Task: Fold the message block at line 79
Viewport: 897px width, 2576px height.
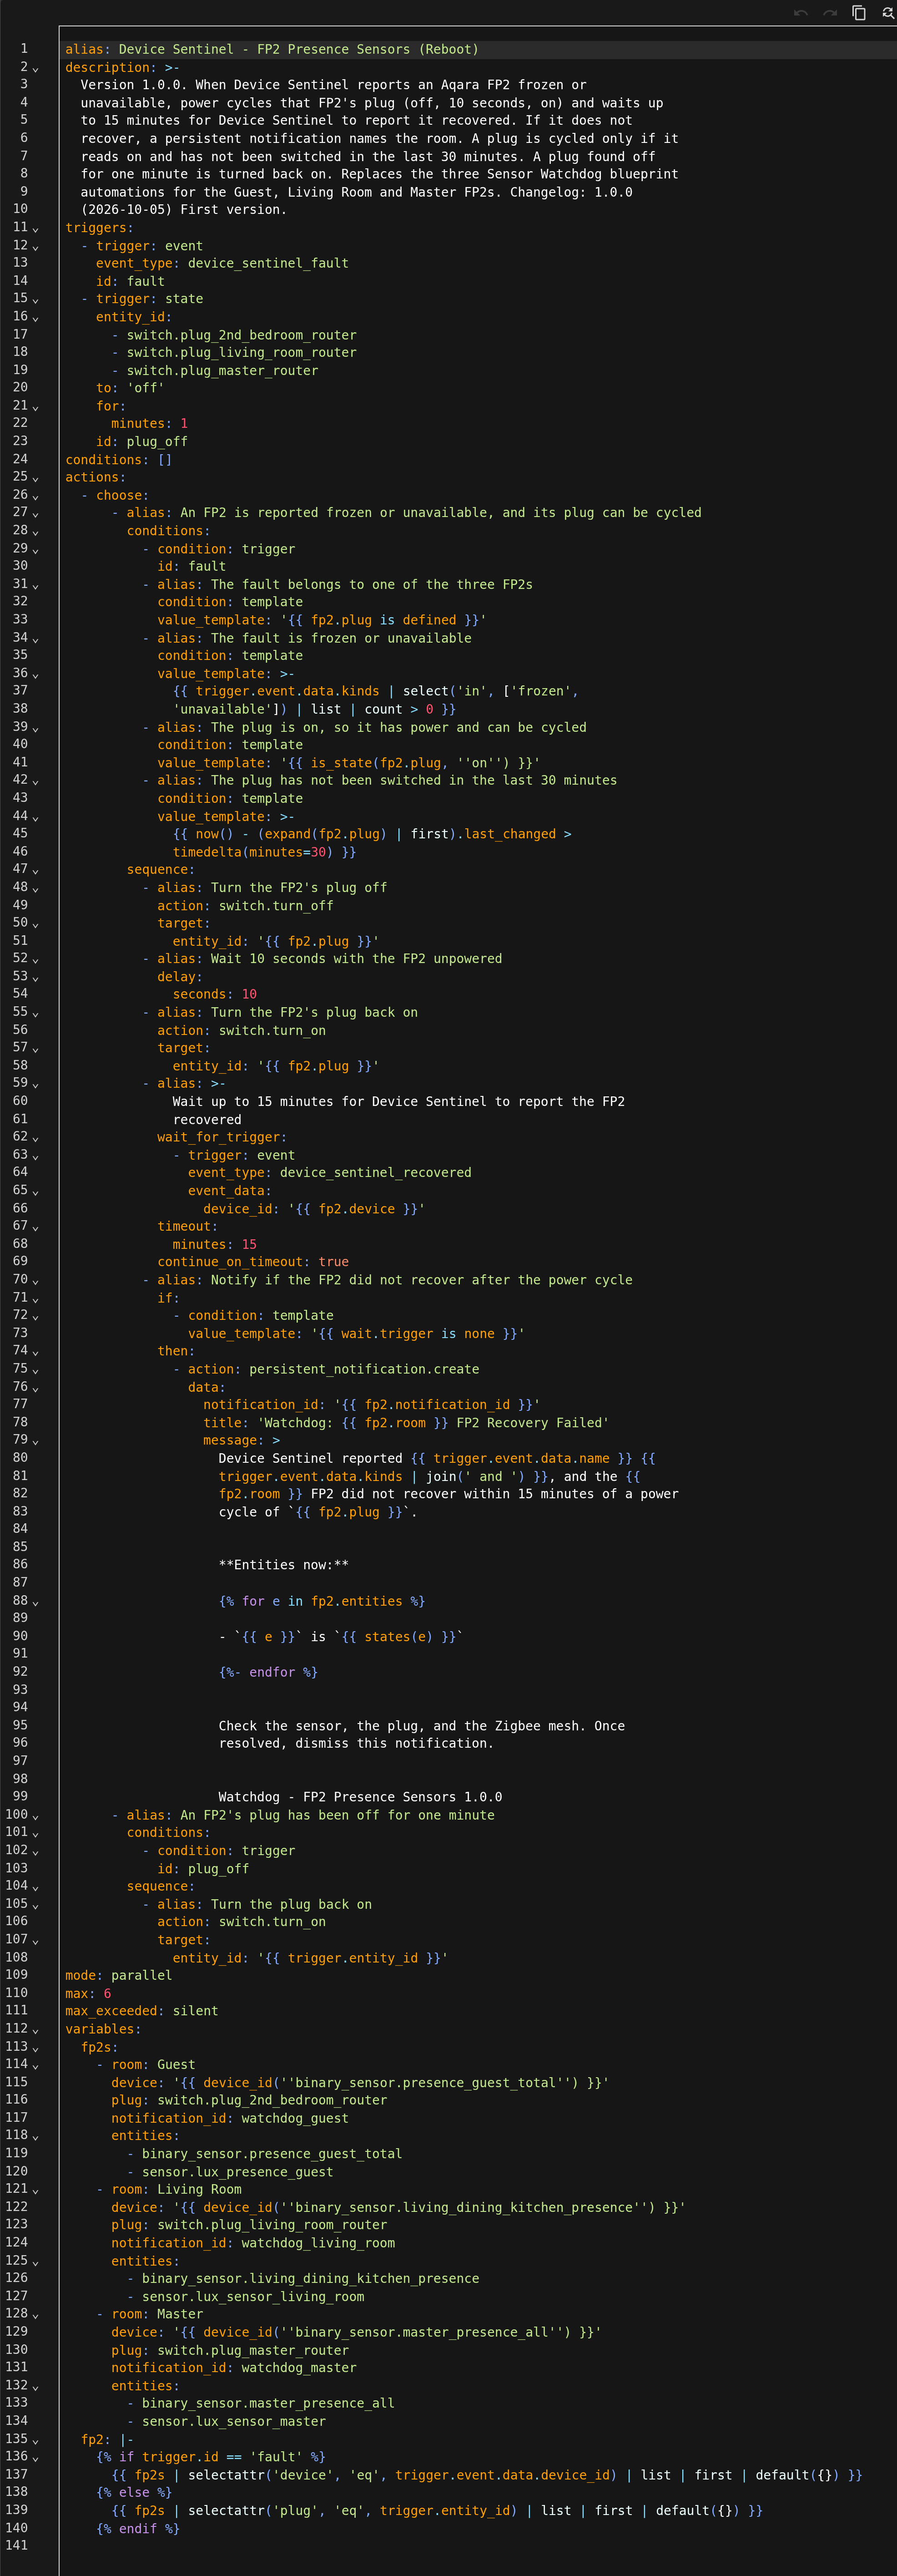Action: [36, 1441]
